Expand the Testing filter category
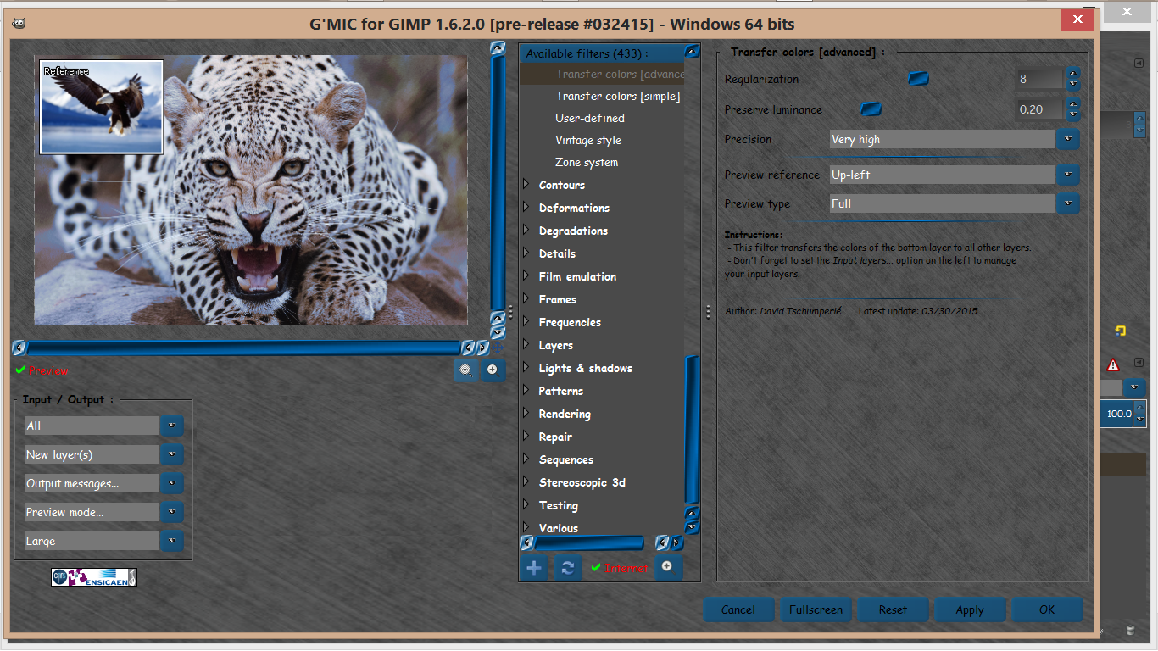Screen dimensions: 1158x651 (x=526, y=505)
